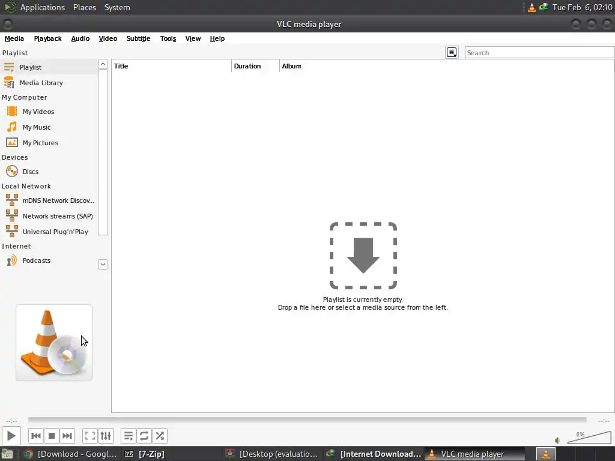Adjust the volume slider triangle
This screenshot has height=461, width=615.
coord(589,437)
